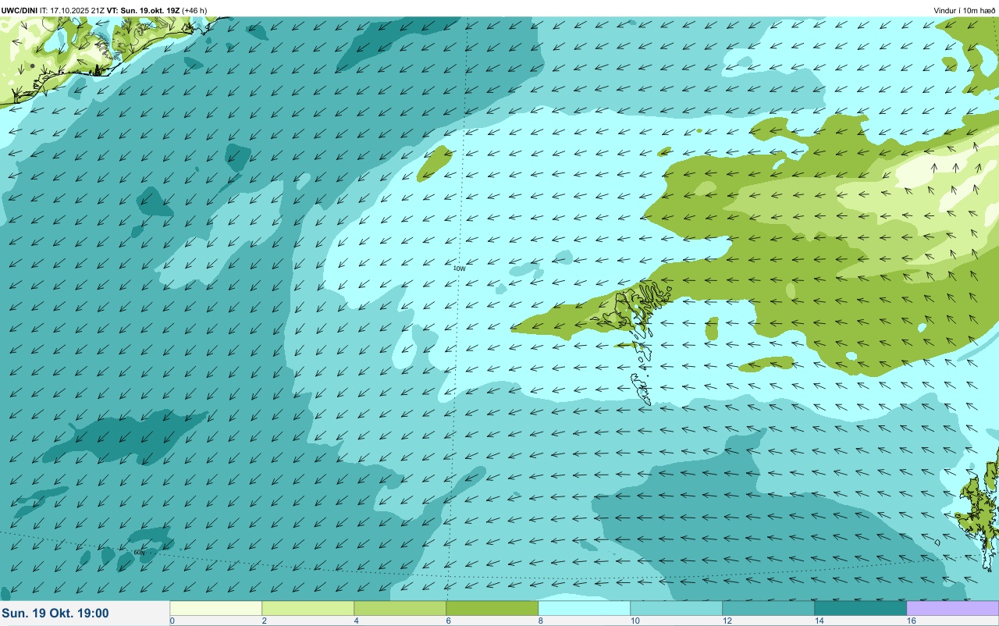Click the light cyan 8–10 legend swatch
The image size is (999, 626).
pos(585,608)
